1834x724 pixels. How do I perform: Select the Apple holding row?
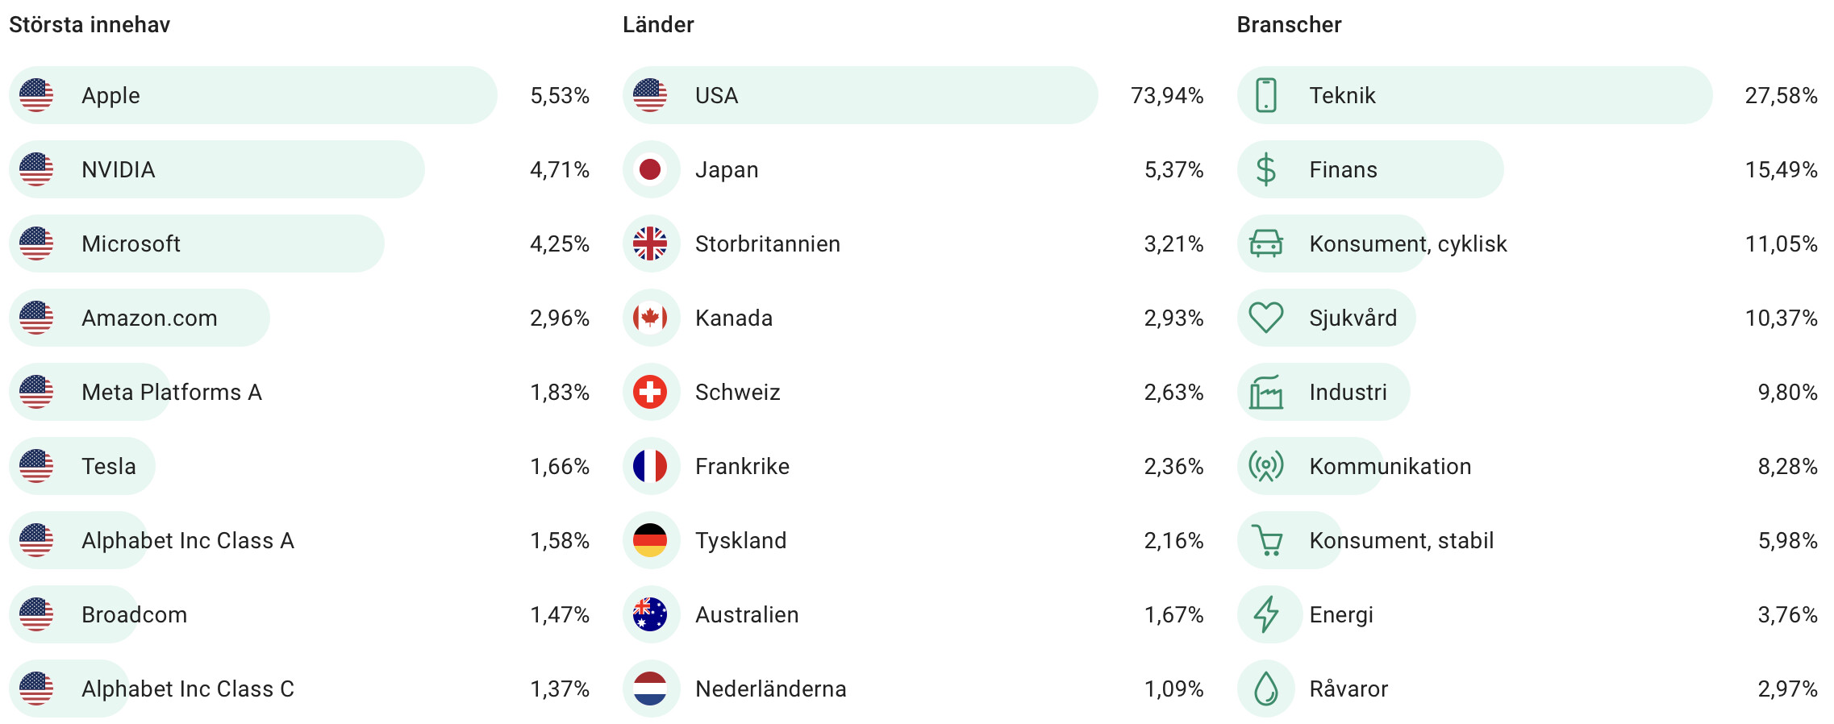[299, 95]
